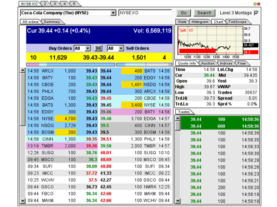The image size is (277, 207).
Task: Click the NYSE:KO symbol input field
Action: coord(146,13)
